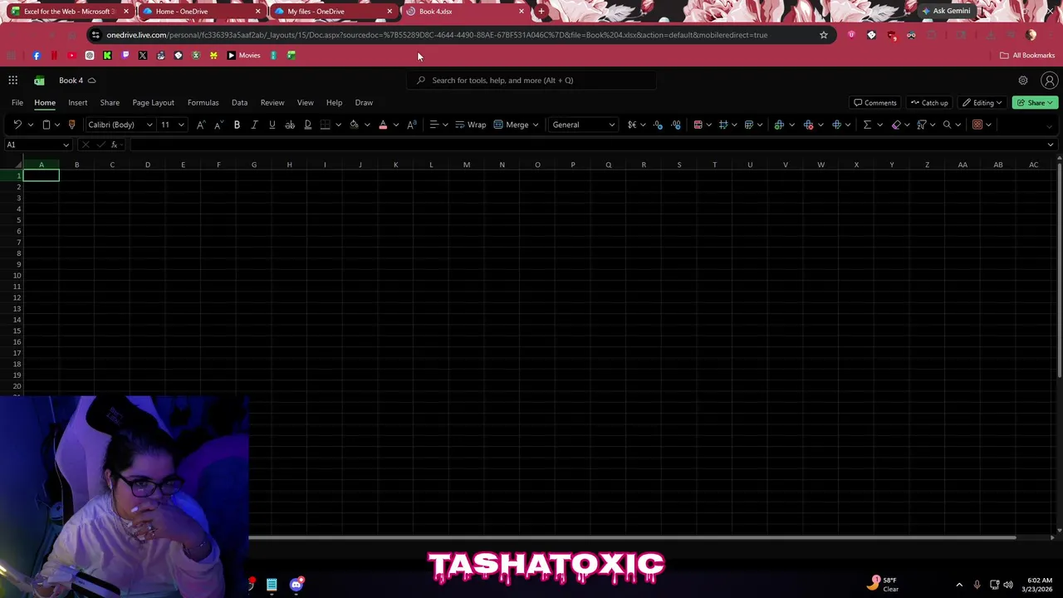Open the Office app launcher grid
Screen dimensions: 1063x598
[13, 81]
